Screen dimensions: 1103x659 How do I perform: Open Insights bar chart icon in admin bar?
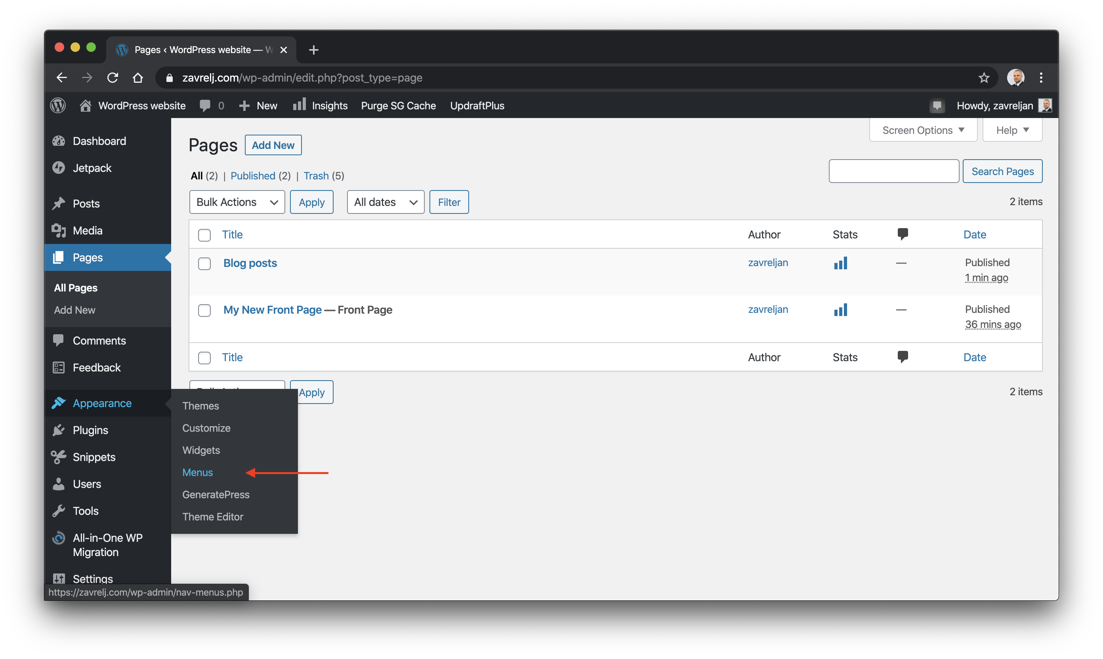tap(300, 105)
